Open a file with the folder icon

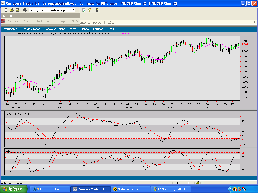pos(12,10)
